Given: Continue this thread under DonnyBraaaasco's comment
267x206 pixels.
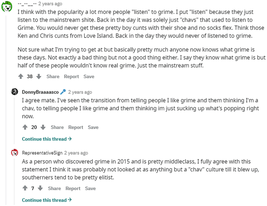Looking at the screenshot, I should click(47, 139).
